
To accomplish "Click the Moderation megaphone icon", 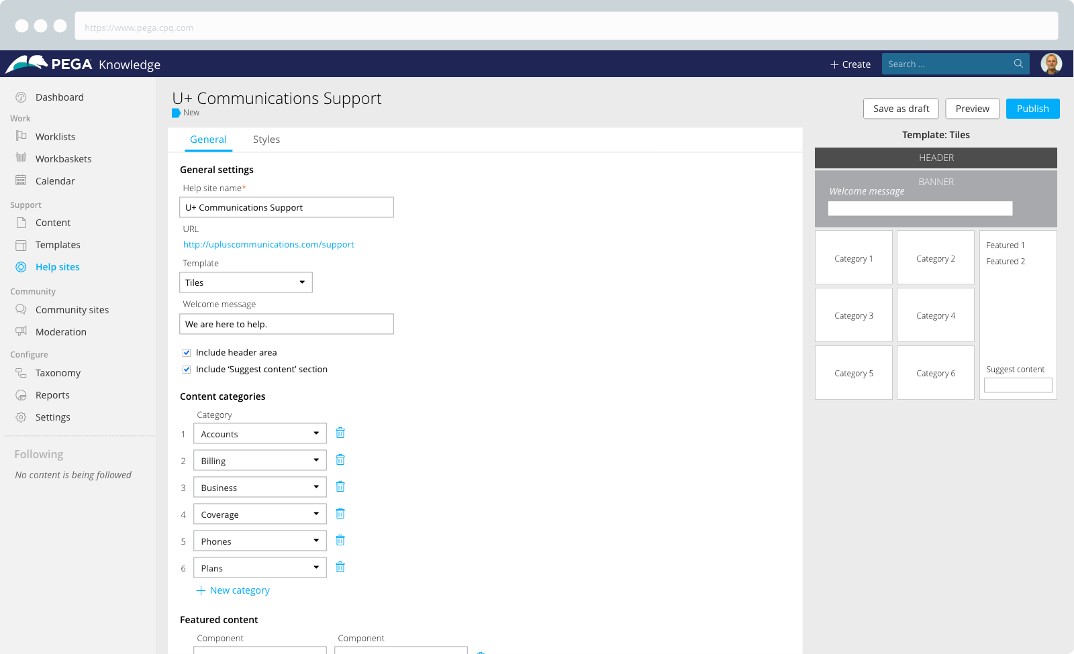I will 21,331.
